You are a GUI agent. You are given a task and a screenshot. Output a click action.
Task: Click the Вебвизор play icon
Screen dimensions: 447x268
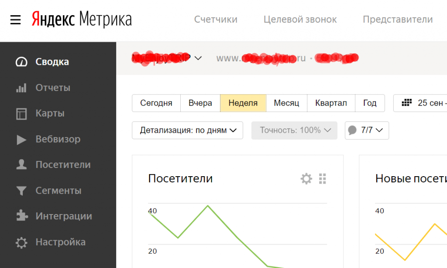[x=21, y=140]
